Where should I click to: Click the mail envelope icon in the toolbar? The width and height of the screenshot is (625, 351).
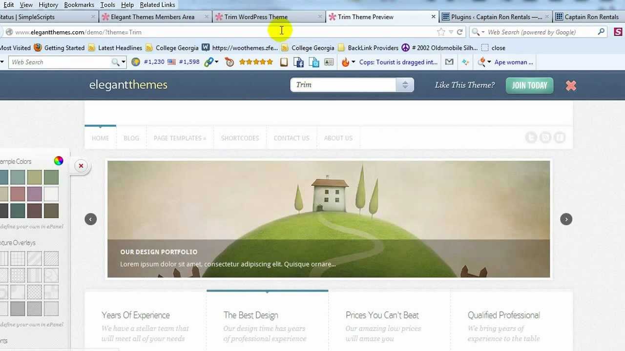click(x=449, y=62)
